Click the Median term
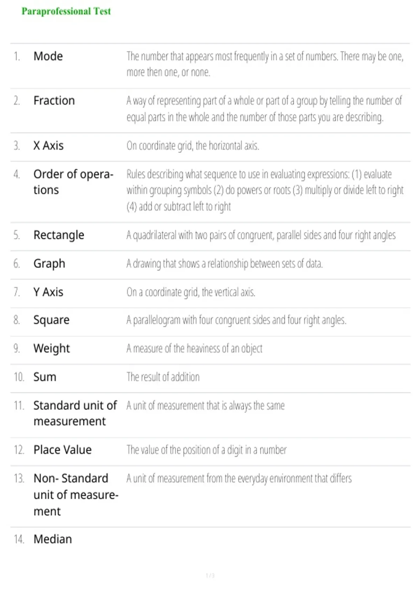The image size is (420, 595). [53, 539]
